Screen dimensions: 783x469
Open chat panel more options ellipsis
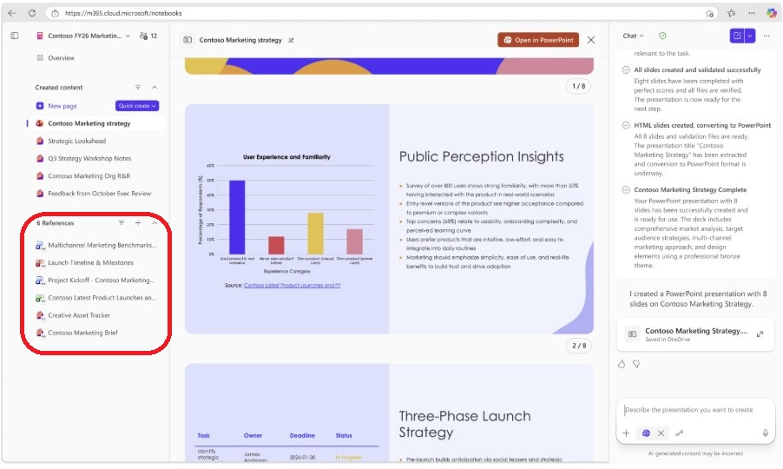click(x=767, y=36)
